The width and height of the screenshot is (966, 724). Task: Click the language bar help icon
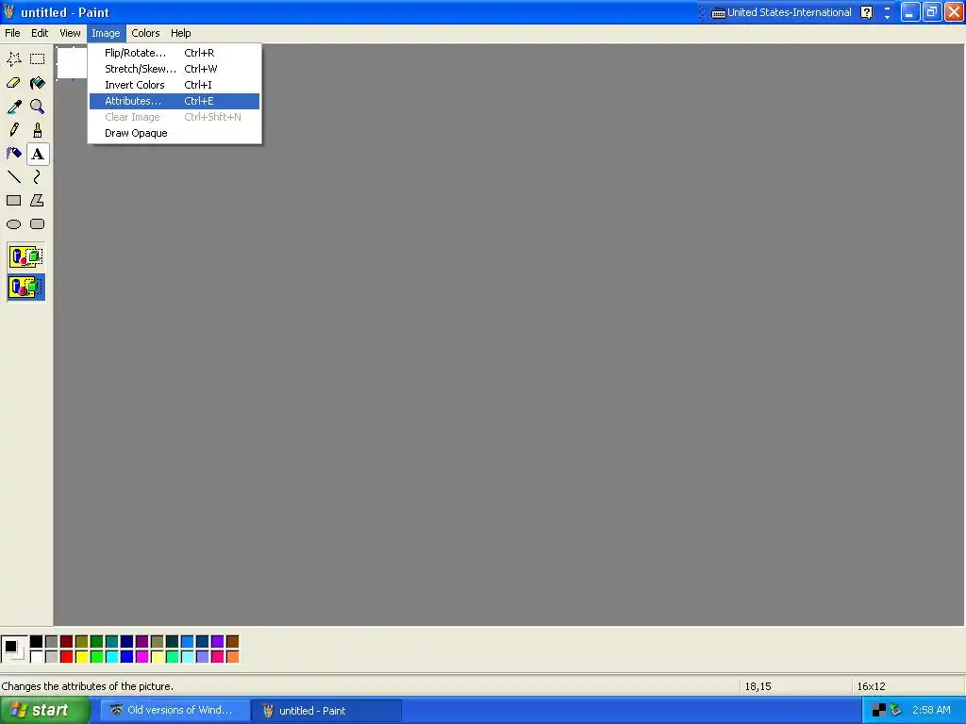click(x=867, y=13)
